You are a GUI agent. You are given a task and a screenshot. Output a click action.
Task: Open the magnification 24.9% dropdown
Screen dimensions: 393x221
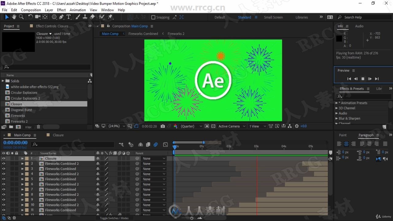coord(117,126)
